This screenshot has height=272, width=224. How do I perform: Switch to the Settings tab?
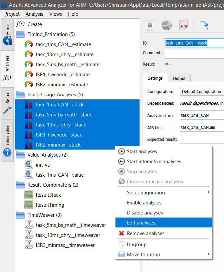155,78
